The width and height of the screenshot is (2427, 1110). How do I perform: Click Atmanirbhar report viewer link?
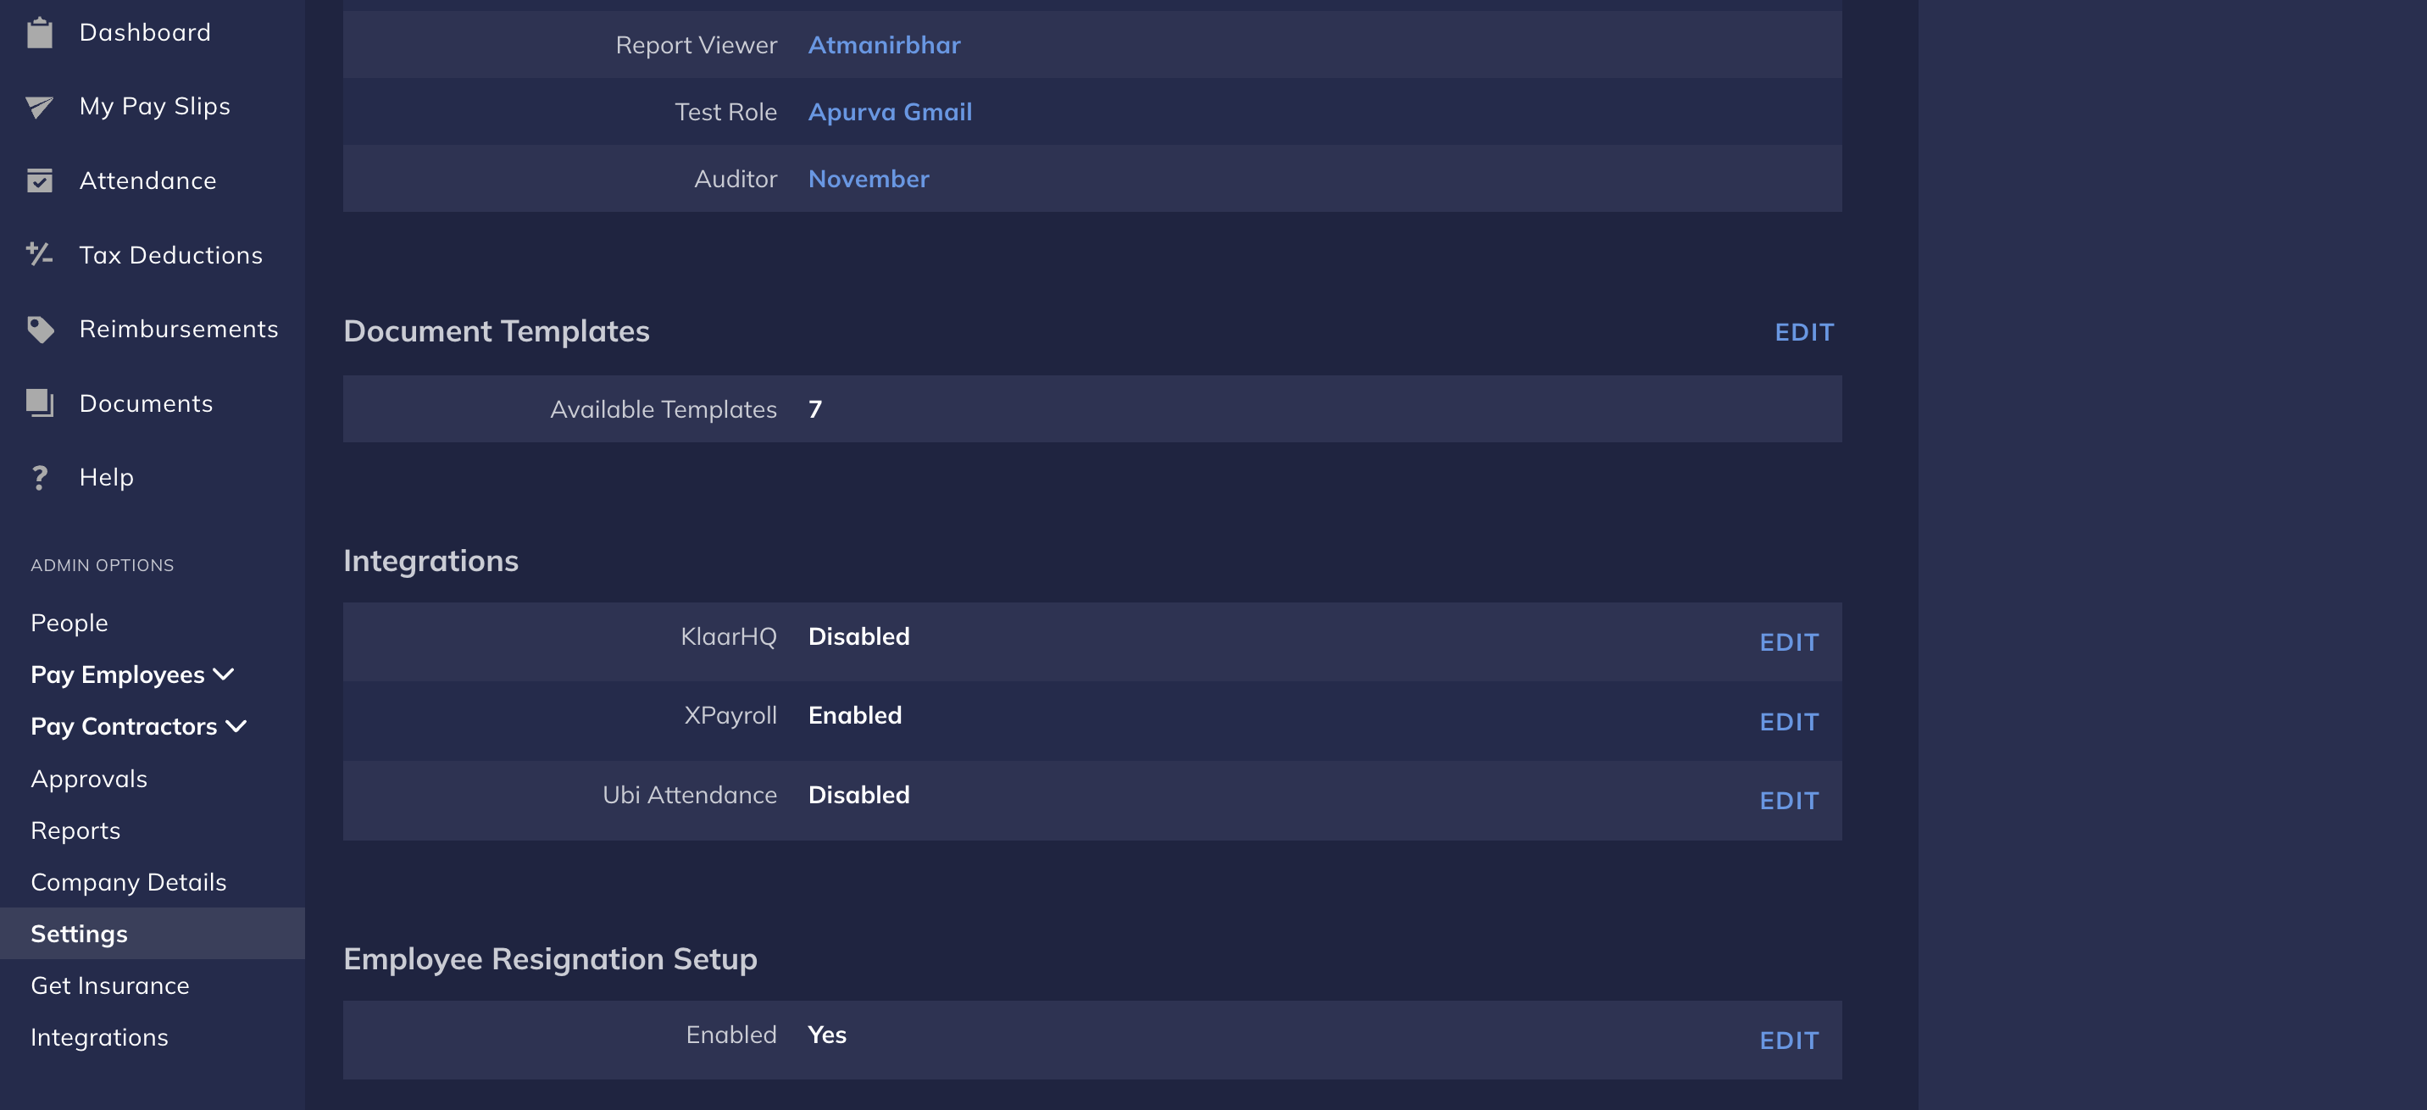pos(884,43)
